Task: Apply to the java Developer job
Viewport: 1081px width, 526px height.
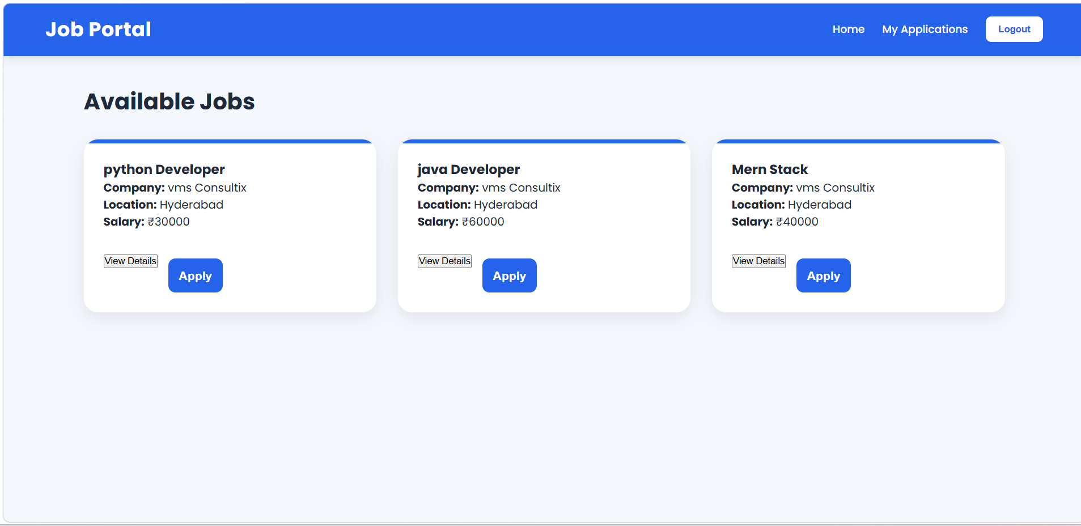Action: coord(510,275)
